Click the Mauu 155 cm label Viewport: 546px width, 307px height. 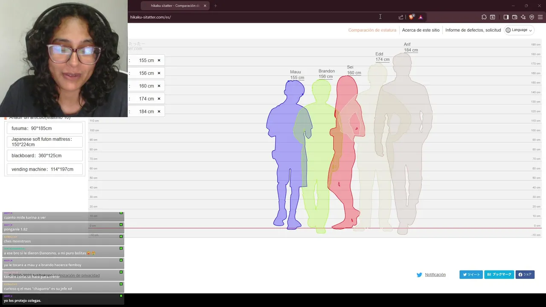coord(297,75)
